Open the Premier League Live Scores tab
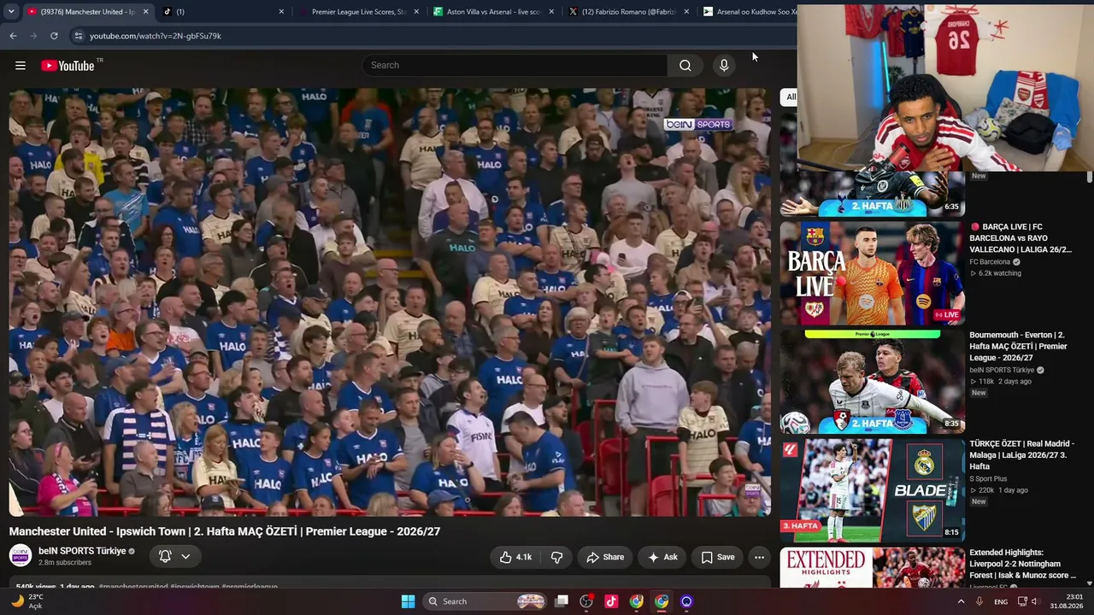Screen dimensions: 1094x615 click(x=359, y=12)
